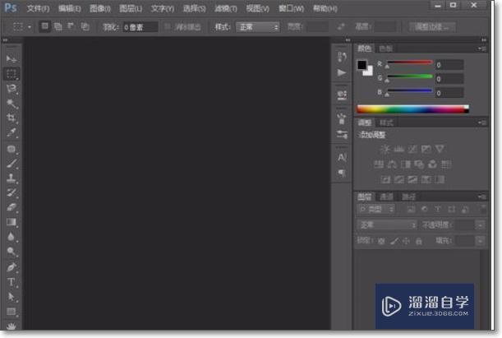Open the Color panel flyout menu

point(482,49)
